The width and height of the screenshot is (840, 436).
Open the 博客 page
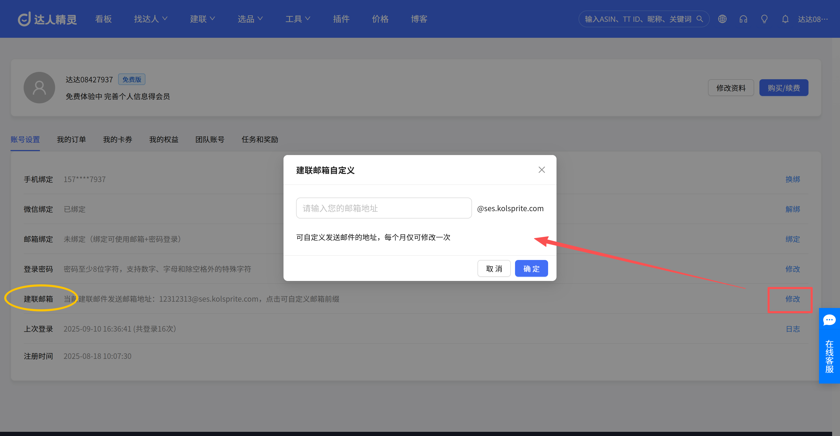pos(419,19)
